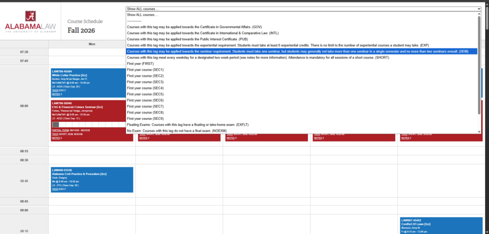Open the ESG & Financial Crimes Seminar title

pyautogui.click(x=77, y=107)
